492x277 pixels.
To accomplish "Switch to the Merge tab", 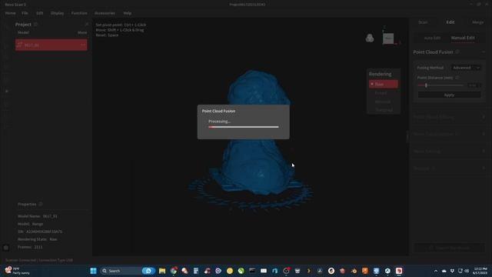I will tap(477, 22).
